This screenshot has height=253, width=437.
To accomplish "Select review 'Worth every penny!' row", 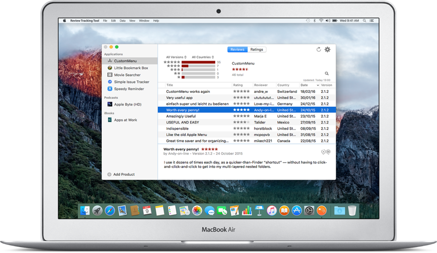I will point(247,110).
